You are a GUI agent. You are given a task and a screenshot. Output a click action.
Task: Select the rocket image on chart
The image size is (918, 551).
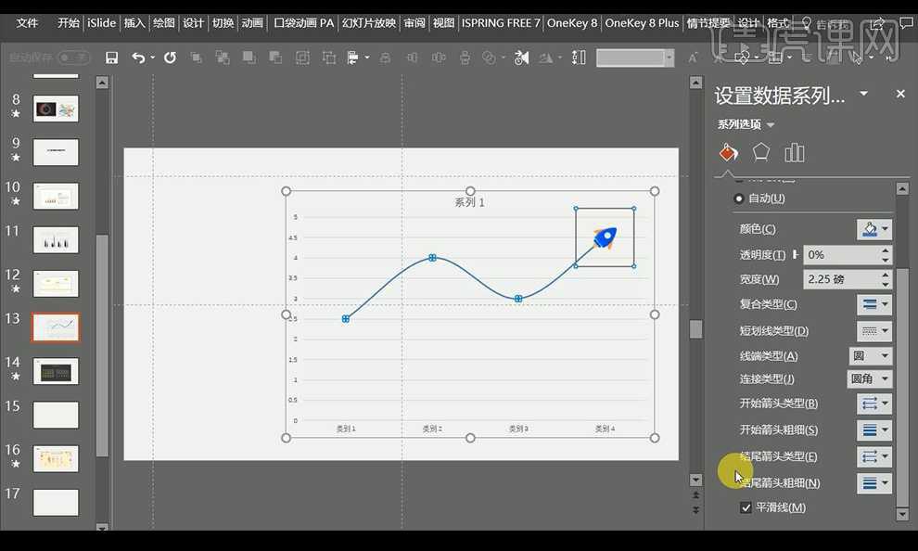[x=605, y=237]
